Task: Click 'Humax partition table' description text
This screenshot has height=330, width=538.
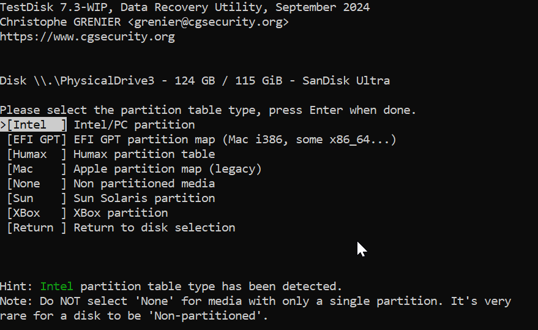Action: pyautogui.click(x=144, y=154)
